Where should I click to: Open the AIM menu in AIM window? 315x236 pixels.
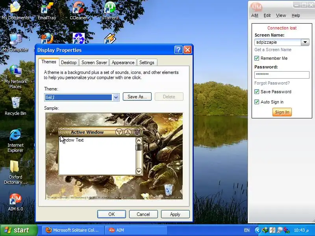pyautogui.click(x=255, y=15)
